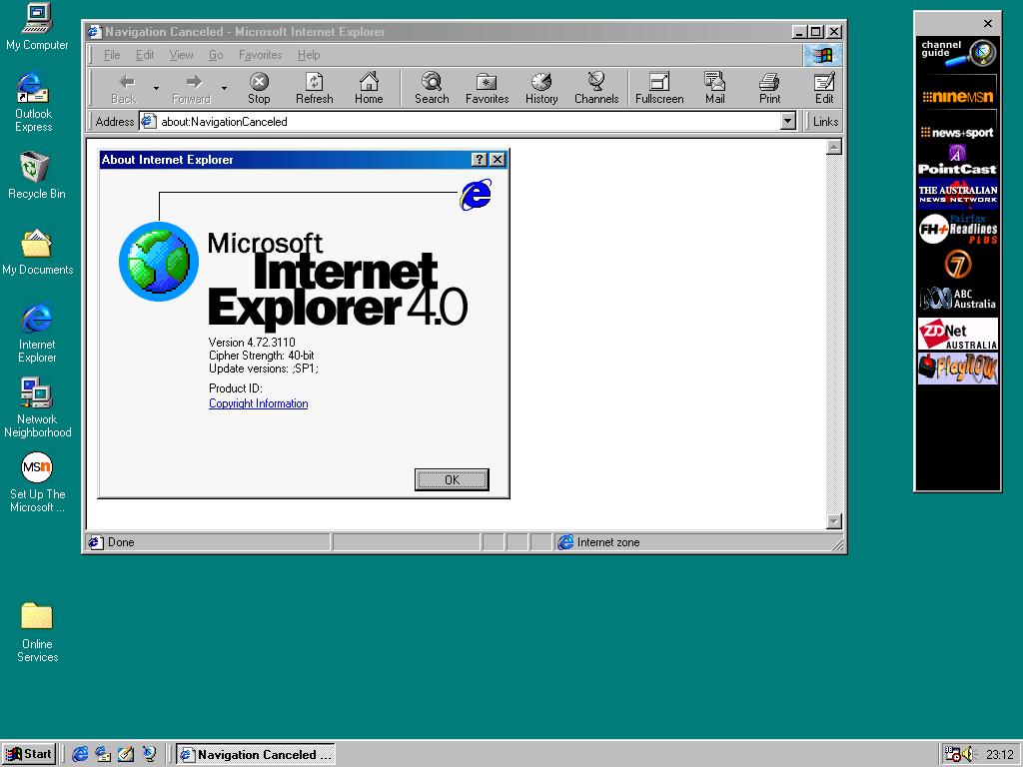Click the Edit toolbar button
Viewport: 1023px width, 767px height.
pyautogui.click(x=824, y=88)
